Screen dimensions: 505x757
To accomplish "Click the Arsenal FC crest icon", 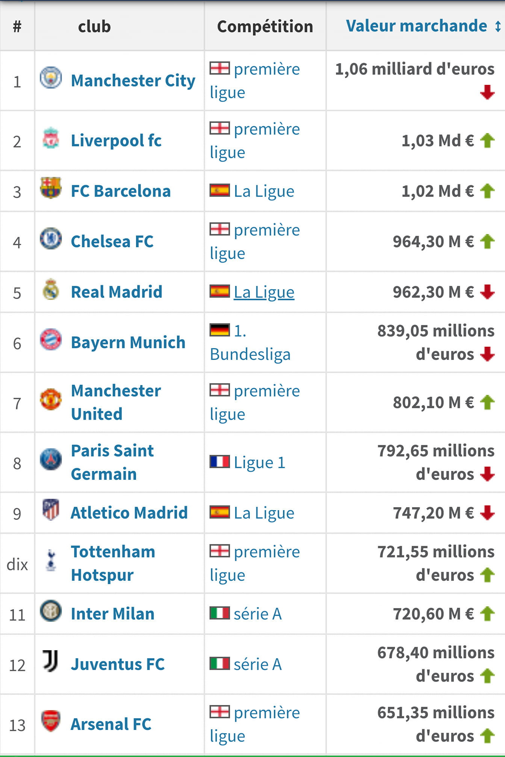I will [51, 721].
